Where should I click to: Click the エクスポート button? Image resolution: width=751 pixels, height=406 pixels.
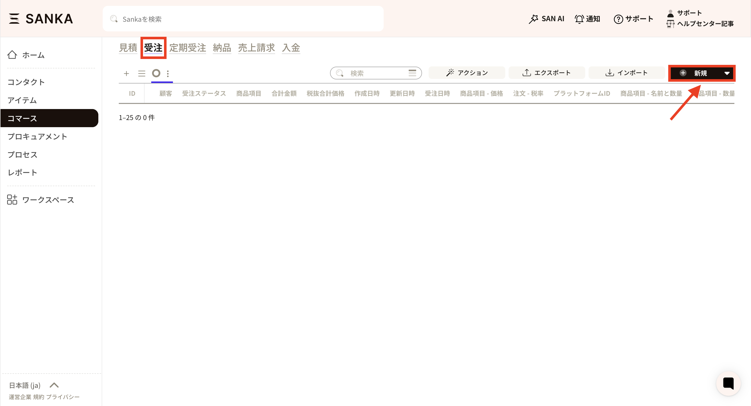point(546,73)
